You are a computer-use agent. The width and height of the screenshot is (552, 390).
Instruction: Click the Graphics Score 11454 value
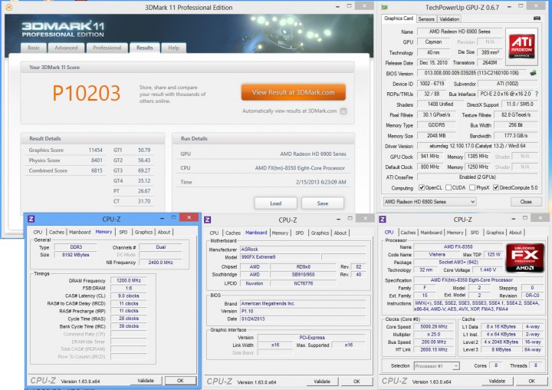[95, 150]
